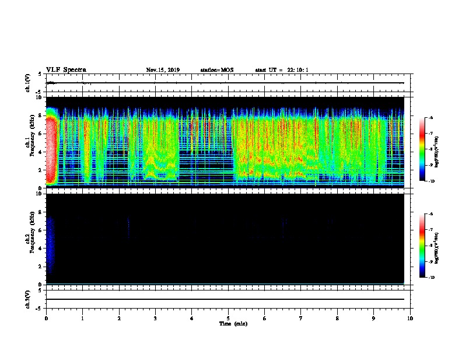
Task: Click time axis tick label "6"
Action: [265, 318]
